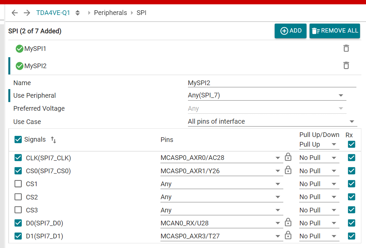Viewport: 366px width, 248px height.
Task: Select the MySPI2 instance row
Action: [185, 66]
